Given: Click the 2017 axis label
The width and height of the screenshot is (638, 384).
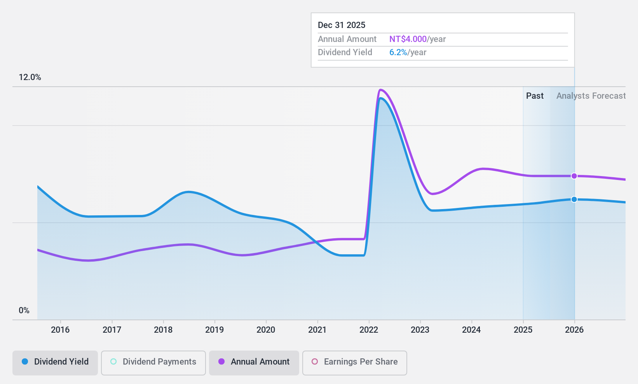Looking at the screenshot, I should tap(112, 330).
